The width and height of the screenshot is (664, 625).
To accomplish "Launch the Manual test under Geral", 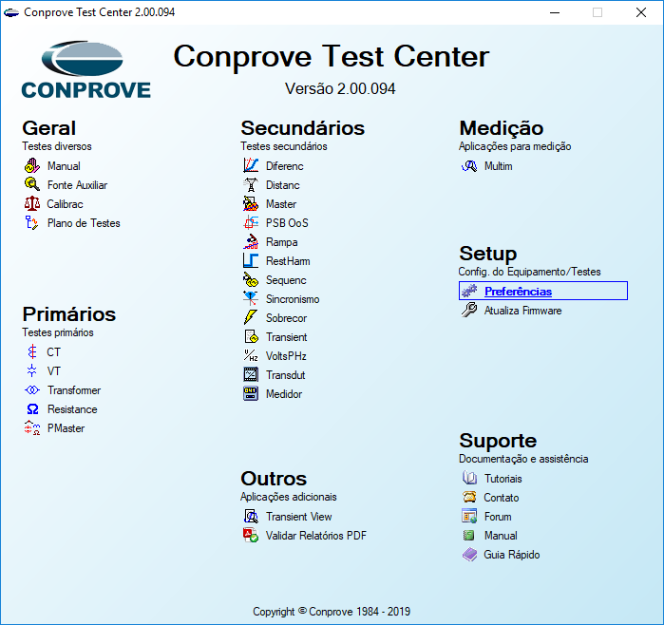I will [x=64, y=166].
